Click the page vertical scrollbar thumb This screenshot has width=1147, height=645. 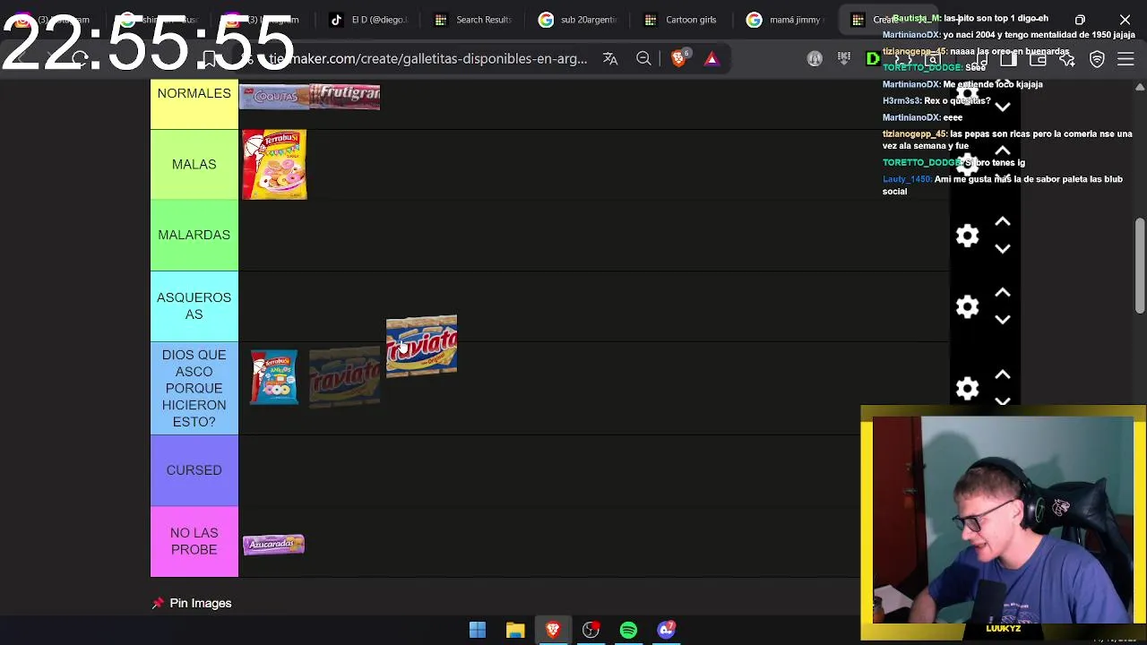tap(1140, 265)
